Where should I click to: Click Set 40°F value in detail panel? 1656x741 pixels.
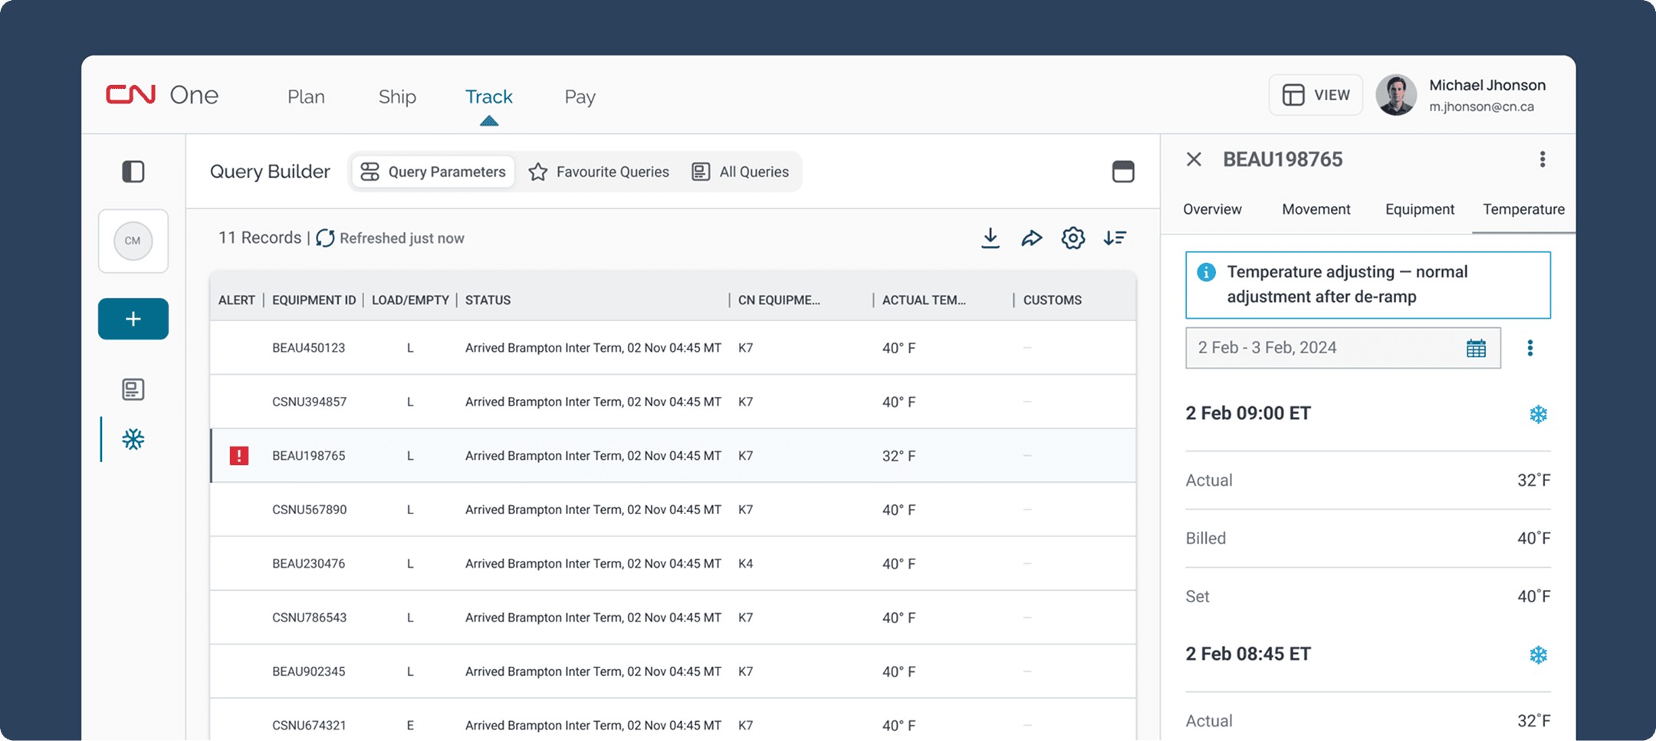1533,597
